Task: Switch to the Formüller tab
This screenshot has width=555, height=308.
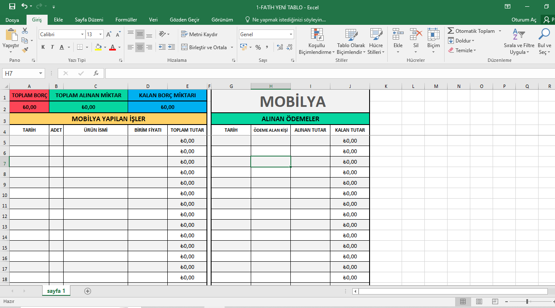Action: (126, 20)
